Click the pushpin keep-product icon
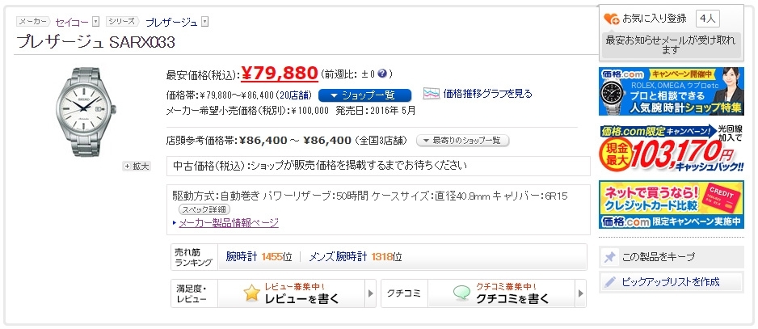The width and height of the screenshot is (758, 329). 610,257
